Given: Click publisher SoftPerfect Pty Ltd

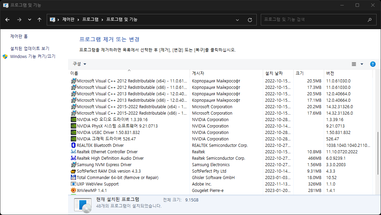Looking at the screenshot, I should click(209, 171).
